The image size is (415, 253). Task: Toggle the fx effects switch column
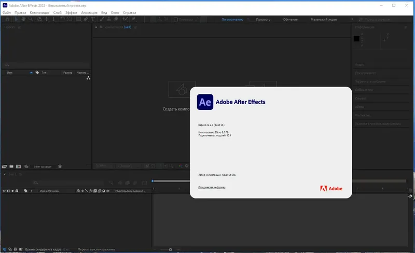pyautogui.click(x=91, y=191)
